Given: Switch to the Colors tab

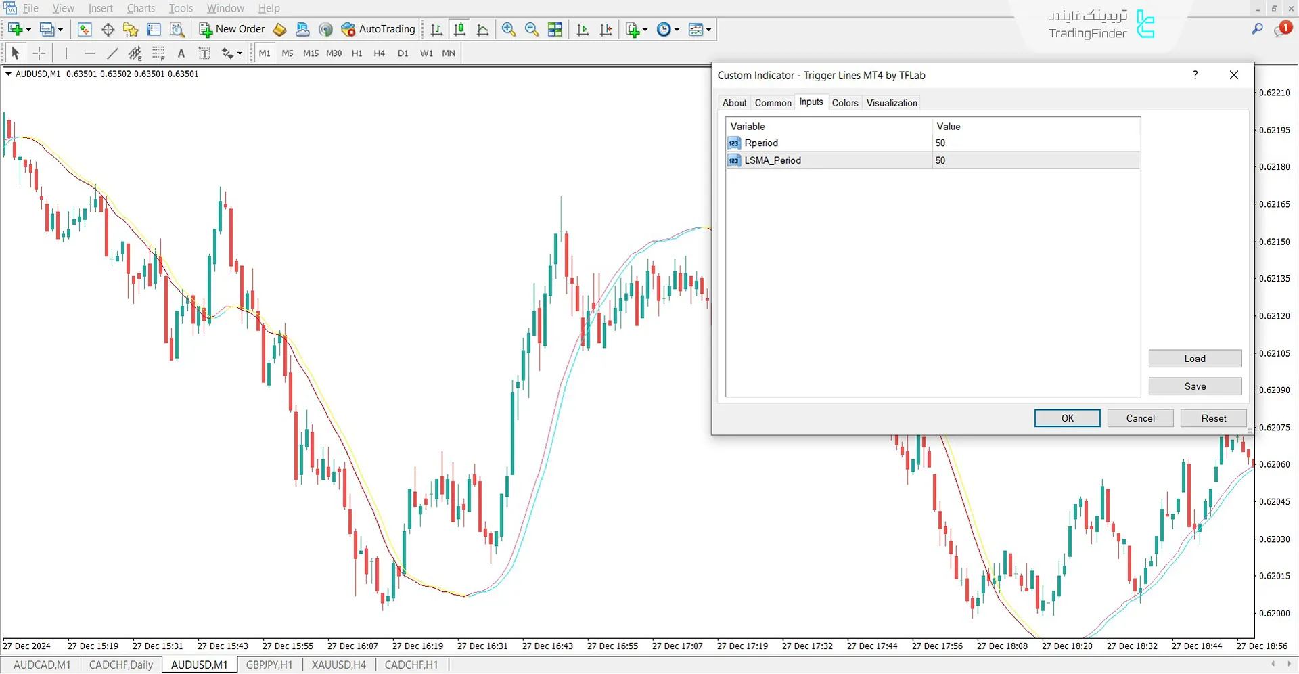Looking at the screenshot, I should pyautogui.click(x=845, y=102).
